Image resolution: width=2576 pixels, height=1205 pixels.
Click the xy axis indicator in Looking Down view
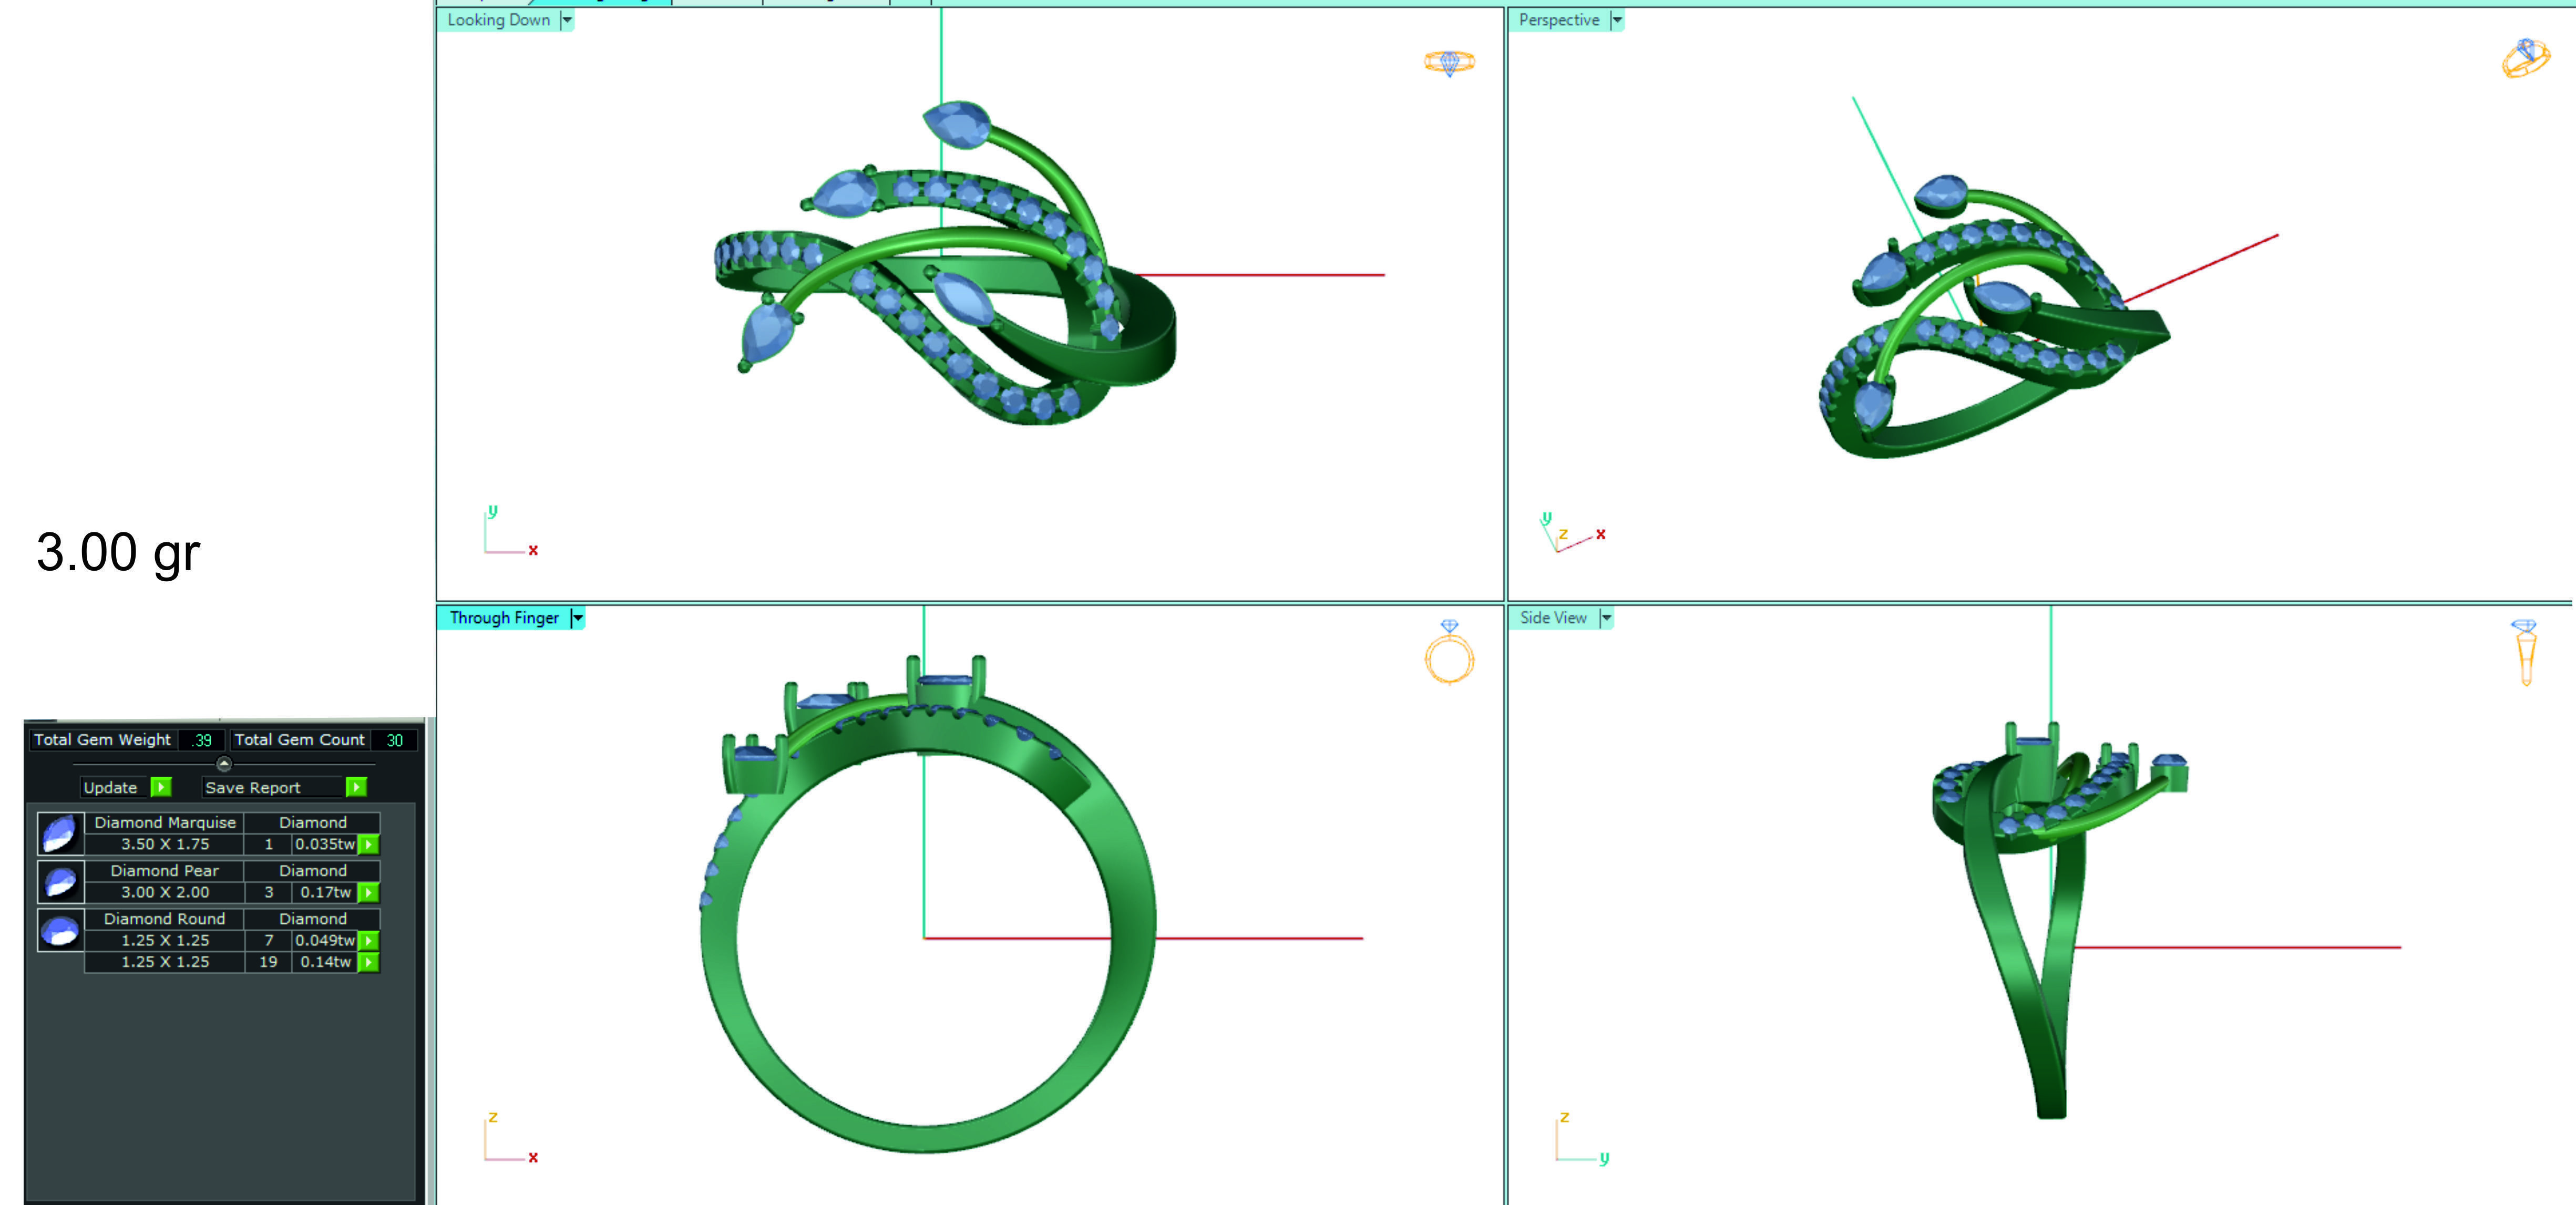point(511,531)
